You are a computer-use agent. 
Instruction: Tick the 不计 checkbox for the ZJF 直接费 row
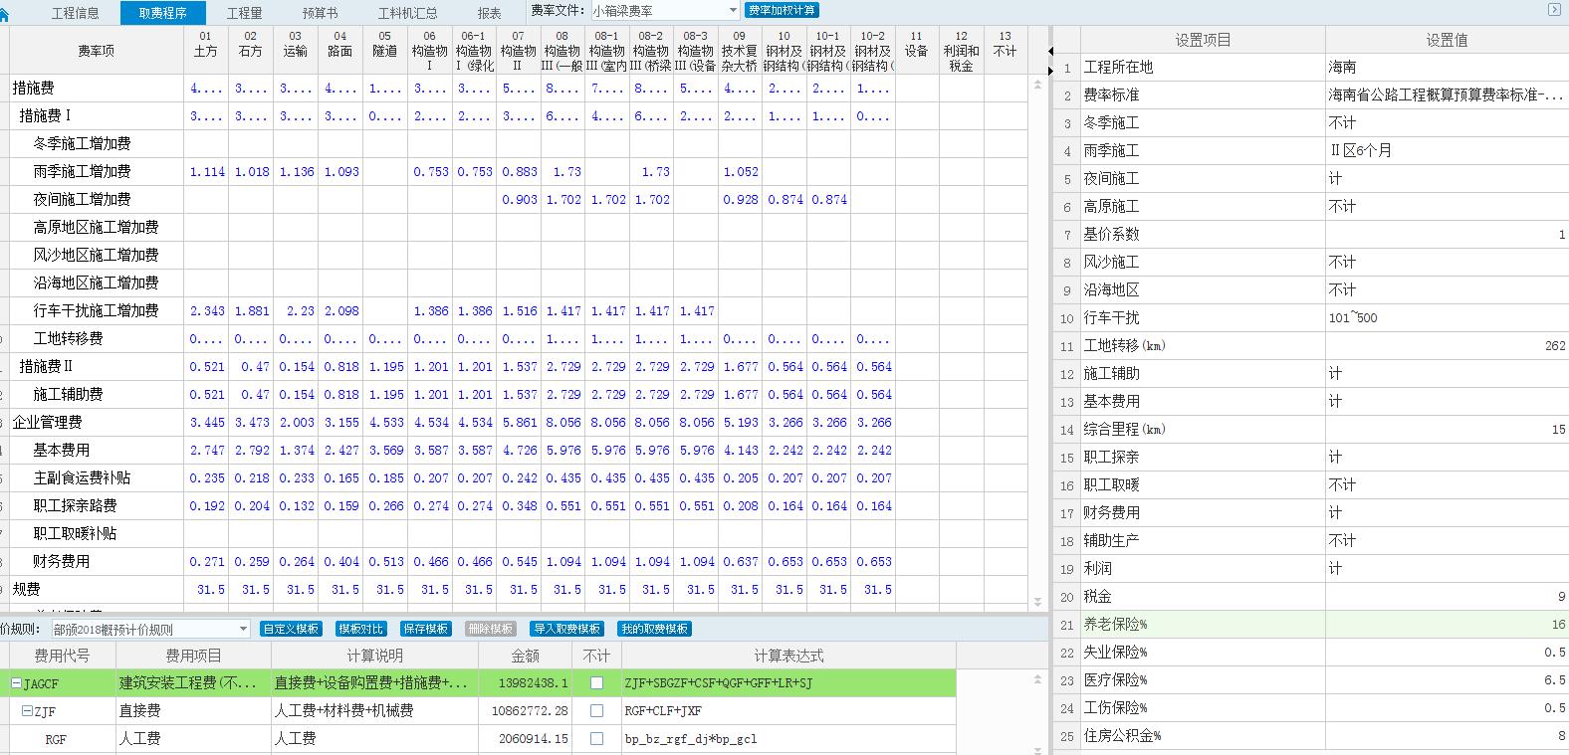pos(596,711)
